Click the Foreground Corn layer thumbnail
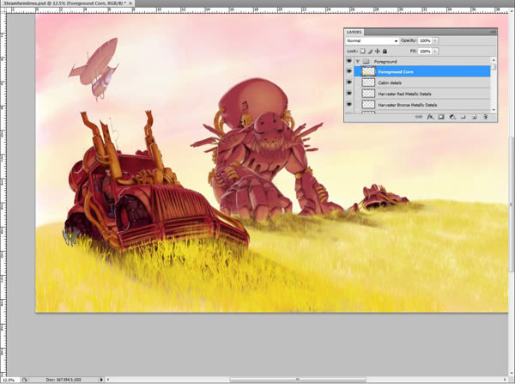 pos(368,71)
